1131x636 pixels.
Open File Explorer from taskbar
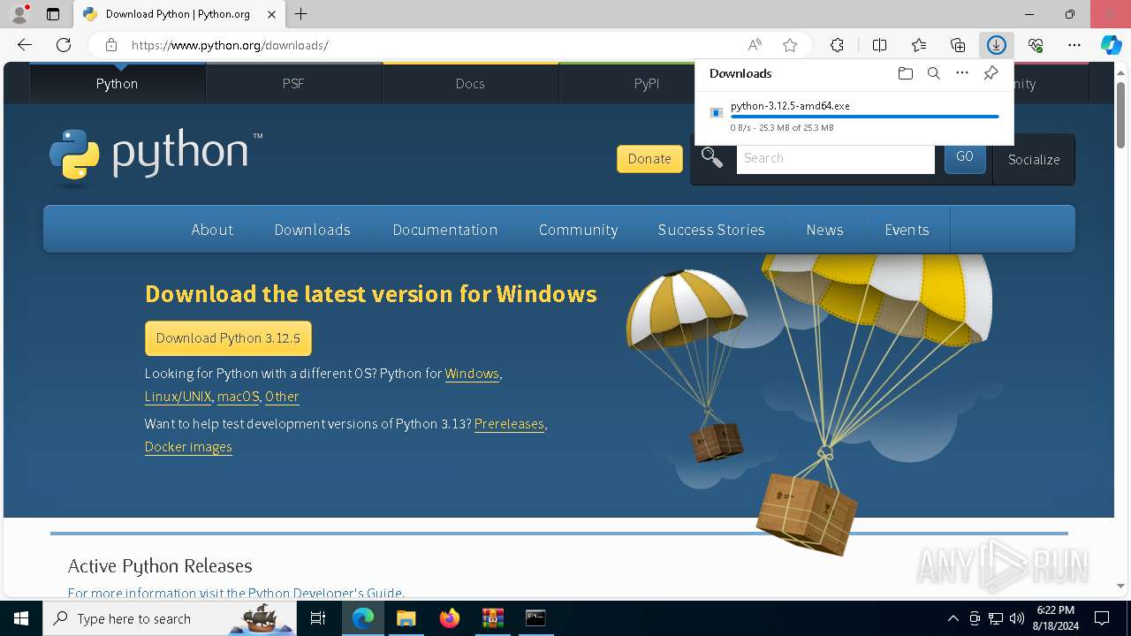pos(406,618)
